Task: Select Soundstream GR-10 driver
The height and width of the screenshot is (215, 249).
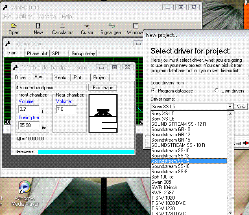Action: (189, 129)
